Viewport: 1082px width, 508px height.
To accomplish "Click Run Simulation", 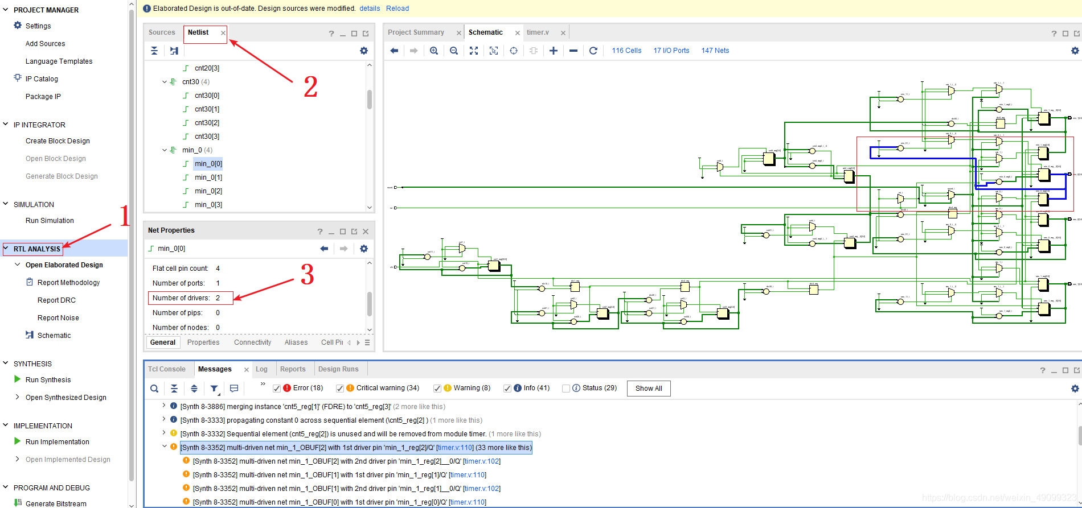I will point(50,221).
